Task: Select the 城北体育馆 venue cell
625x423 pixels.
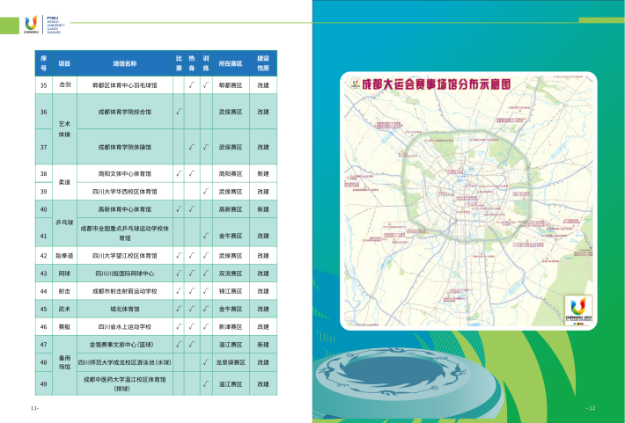Action: (124, 309)
